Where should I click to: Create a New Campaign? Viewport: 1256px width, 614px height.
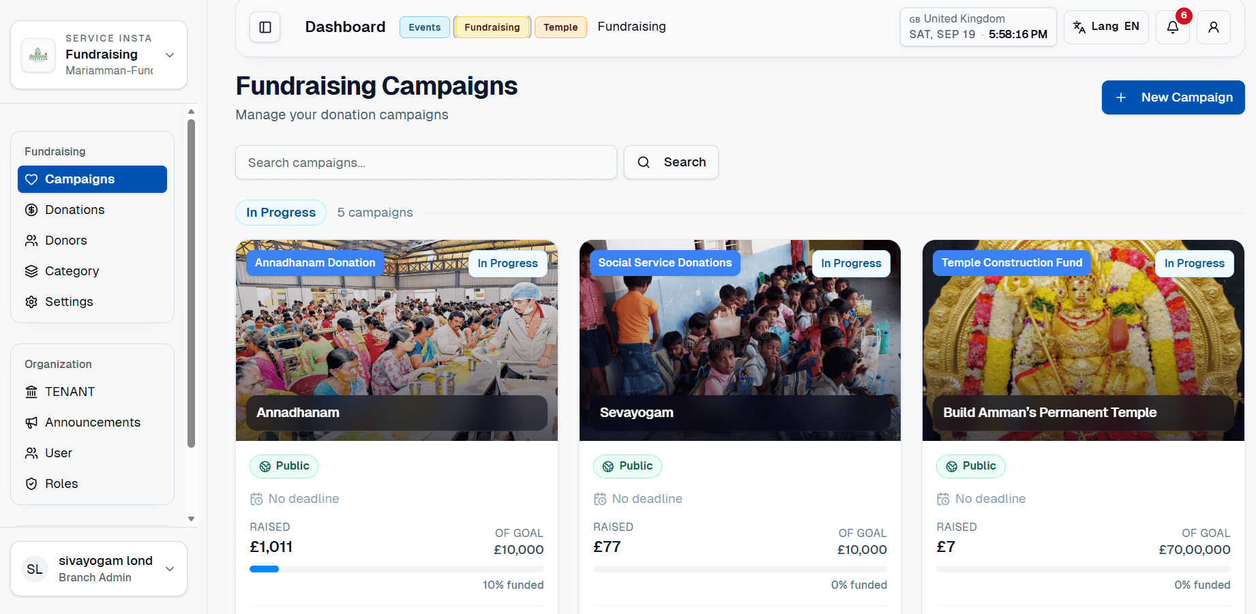pyautogui.click(x=1173, y=97)
